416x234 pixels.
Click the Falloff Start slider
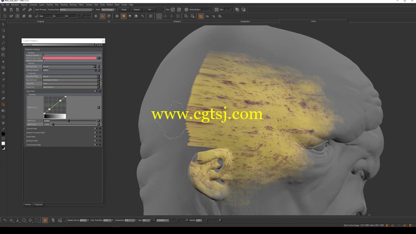(x=73, y=124)
